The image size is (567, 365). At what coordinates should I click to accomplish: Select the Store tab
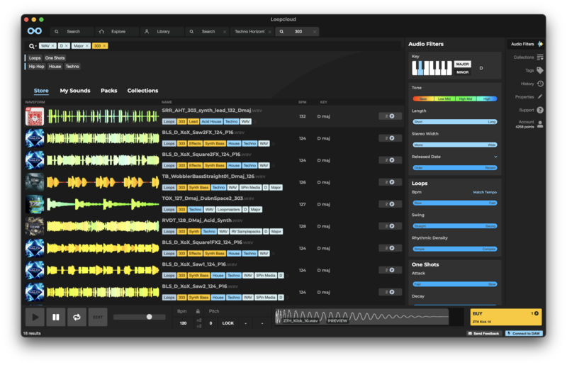pyautogui.click(x=41, y=91)
